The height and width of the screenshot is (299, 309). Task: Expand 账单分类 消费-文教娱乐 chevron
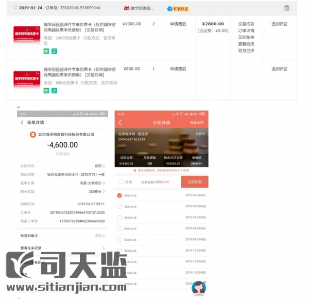(104, 183)
